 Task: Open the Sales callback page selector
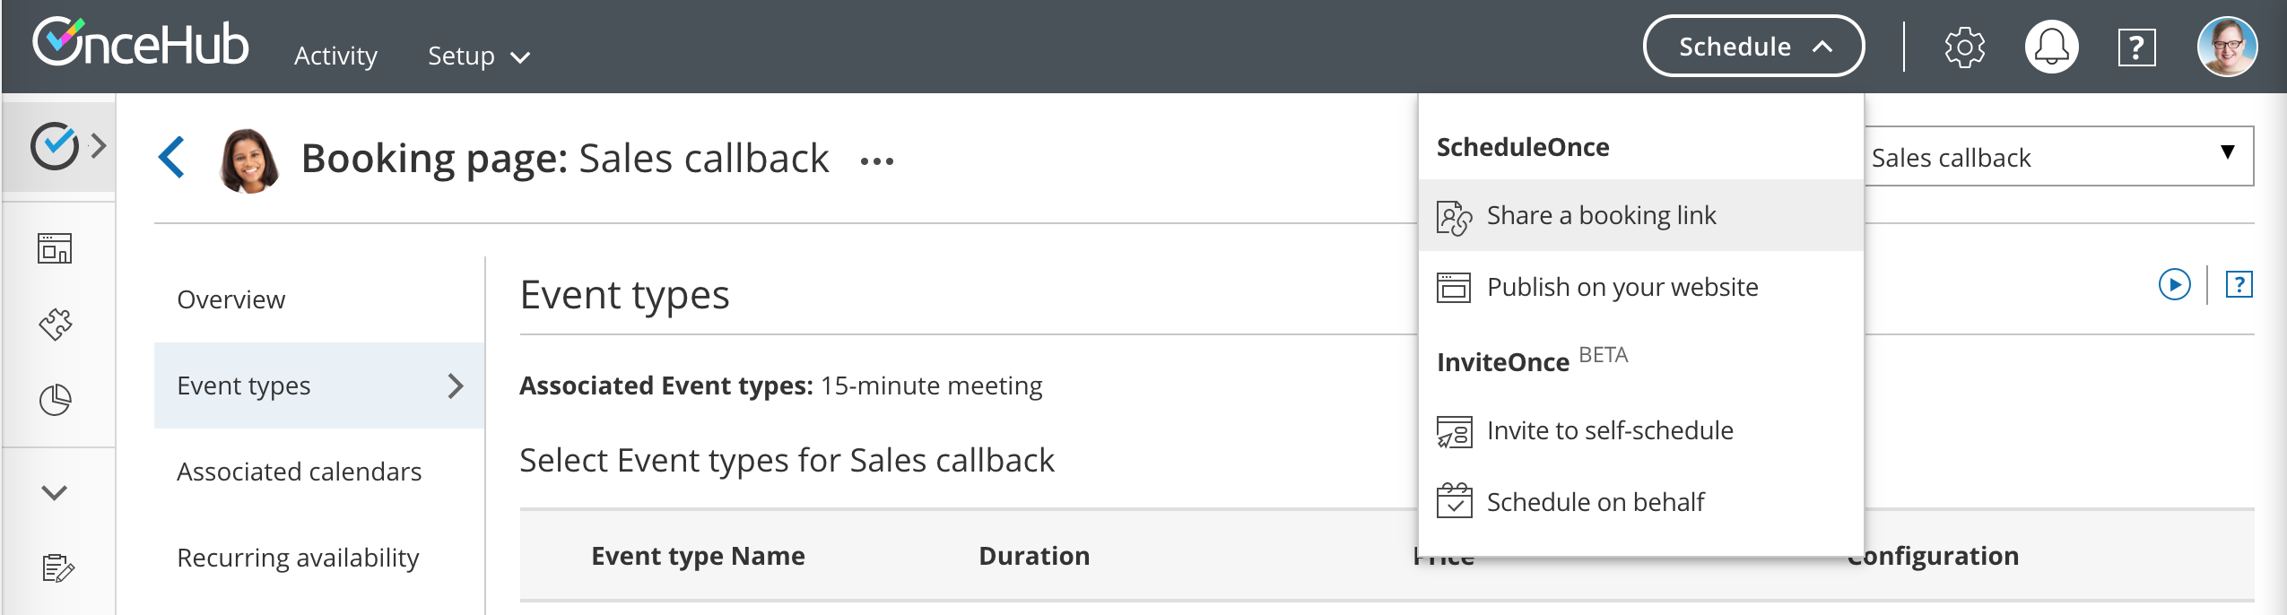pos(2058,157)
